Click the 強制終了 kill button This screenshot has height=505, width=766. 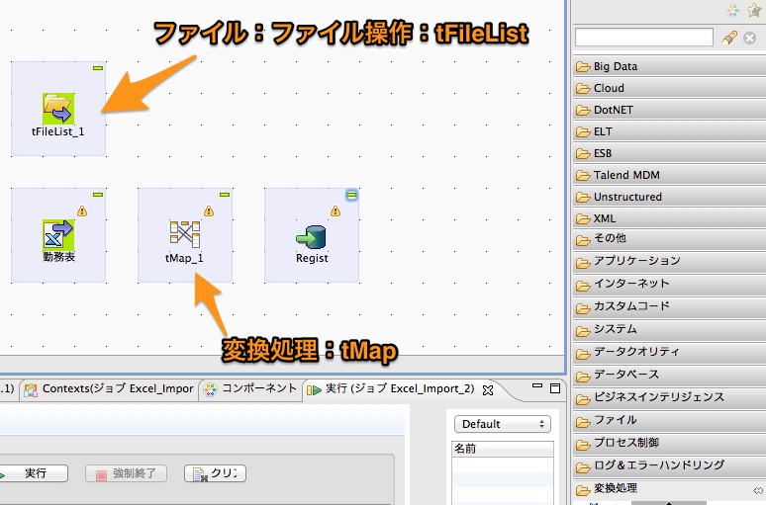click(126, 473)
